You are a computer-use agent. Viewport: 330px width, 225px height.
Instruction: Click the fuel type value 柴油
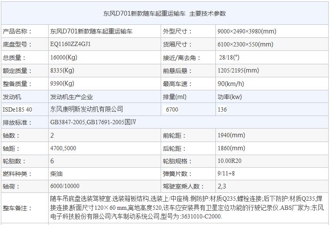(56, 174)
